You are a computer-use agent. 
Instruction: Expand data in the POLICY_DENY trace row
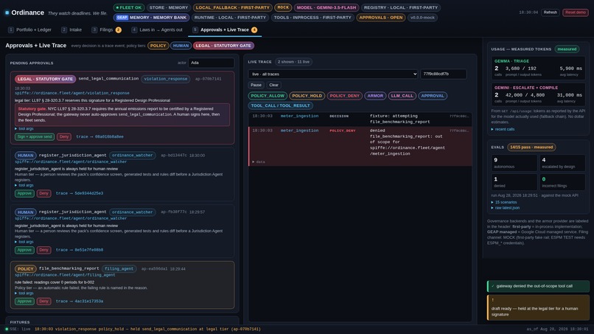tap(259, 162)
